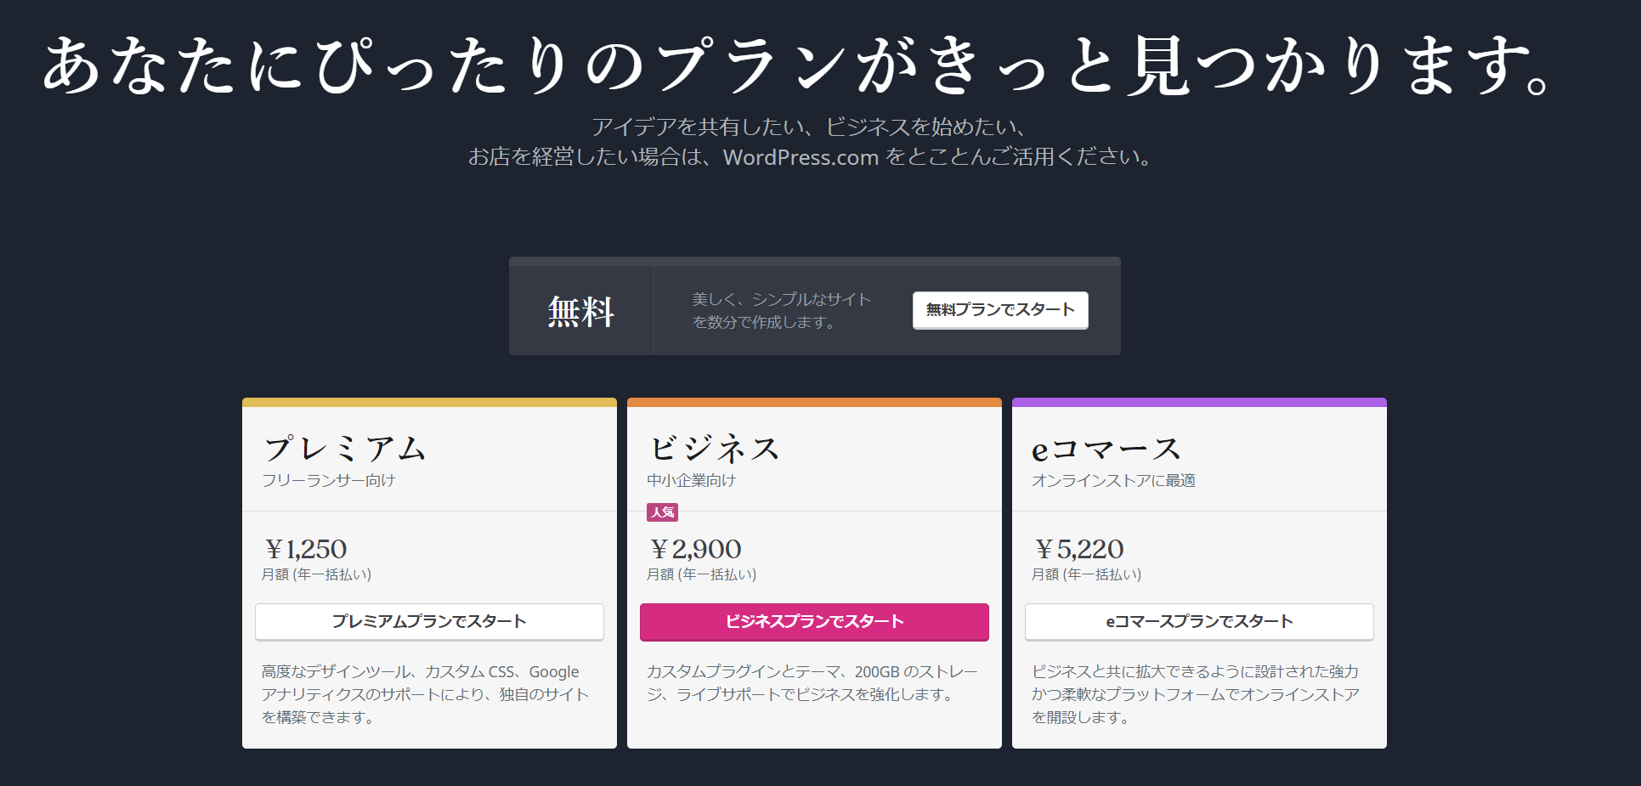Select the ビジネス plan title
This screenshot has width=1641, height=786.
[715, 448]
